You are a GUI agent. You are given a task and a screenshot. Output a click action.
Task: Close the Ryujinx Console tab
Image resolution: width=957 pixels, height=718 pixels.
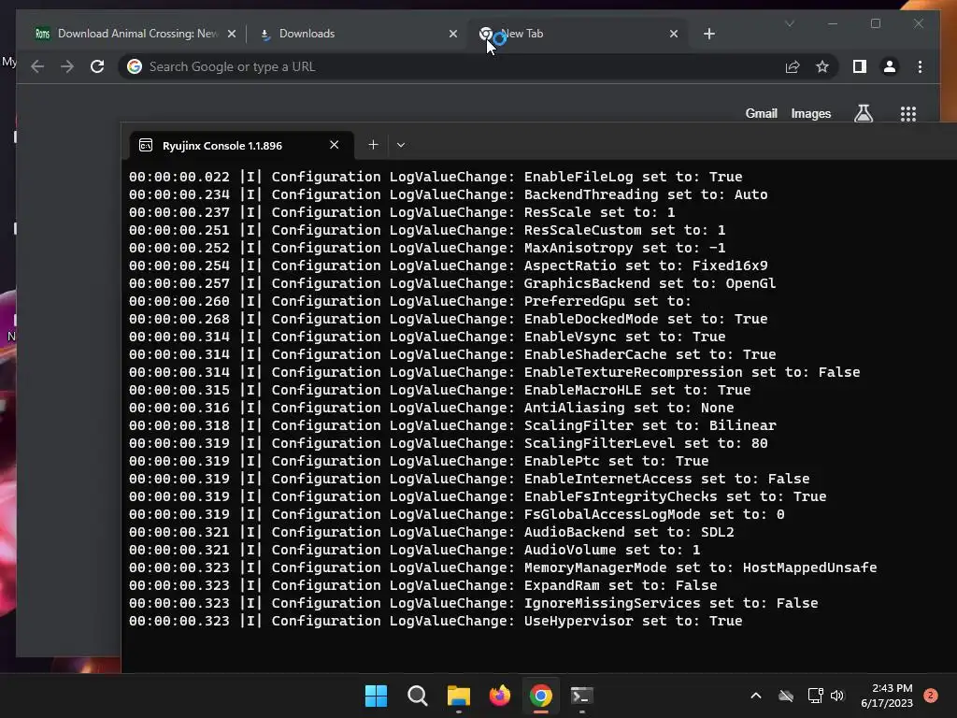(334, 145)
